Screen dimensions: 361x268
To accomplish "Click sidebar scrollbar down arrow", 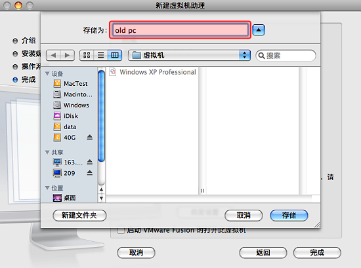I will (x=101, y=198).
